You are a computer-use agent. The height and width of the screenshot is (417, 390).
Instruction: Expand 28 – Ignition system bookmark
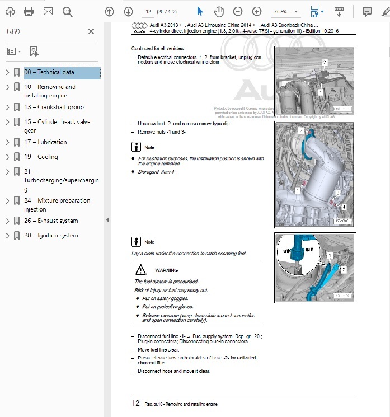[x=7, y=236]
